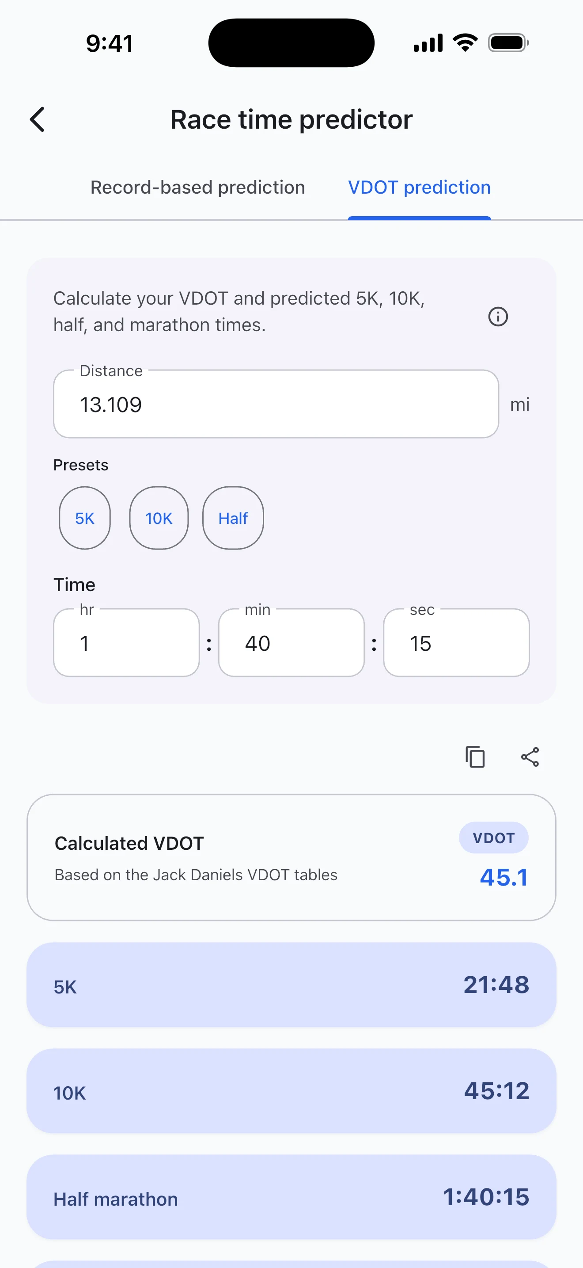Viewport: 583px width, 1268px height.
Task: Tap the back arrow icon
Action: tap(38, 120)
